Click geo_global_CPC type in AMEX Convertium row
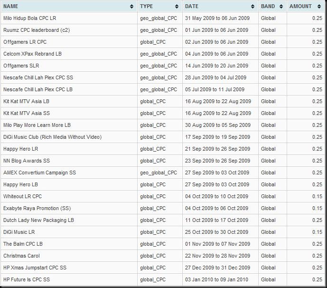The image size is (327, 288). click(x=159, y=173)
